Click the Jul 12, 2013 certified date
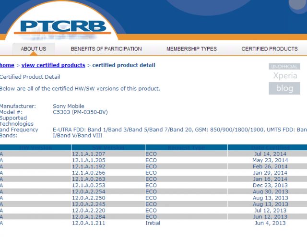 (x=270, y=210)
